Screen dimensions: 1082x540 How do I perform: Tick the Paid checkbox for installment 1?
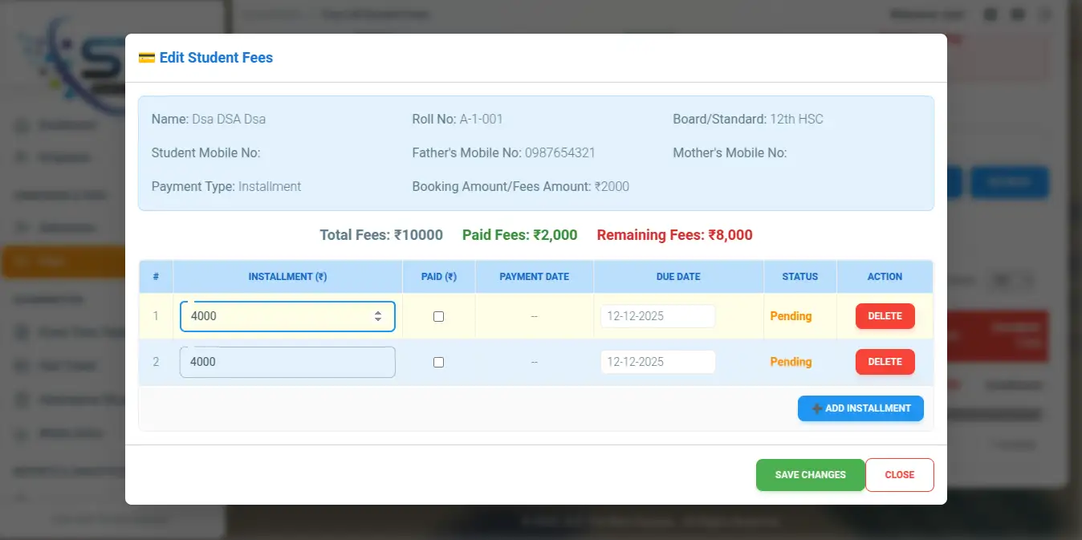pos(438,316)
